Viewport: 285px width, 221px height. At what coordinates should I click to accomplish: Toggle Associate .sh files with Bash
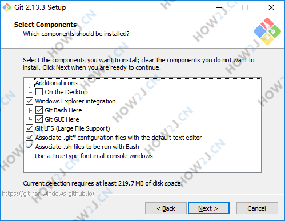click(29, 147)
